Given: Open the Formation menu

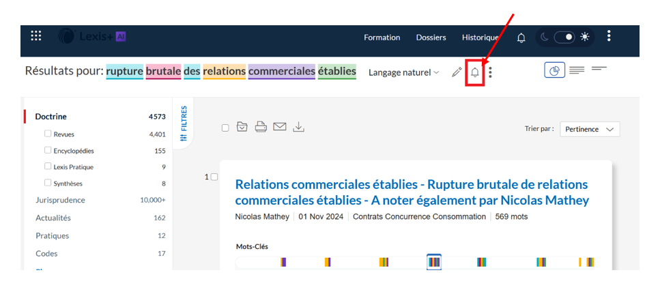Looking at the screenshot, I should coord(382,38).
